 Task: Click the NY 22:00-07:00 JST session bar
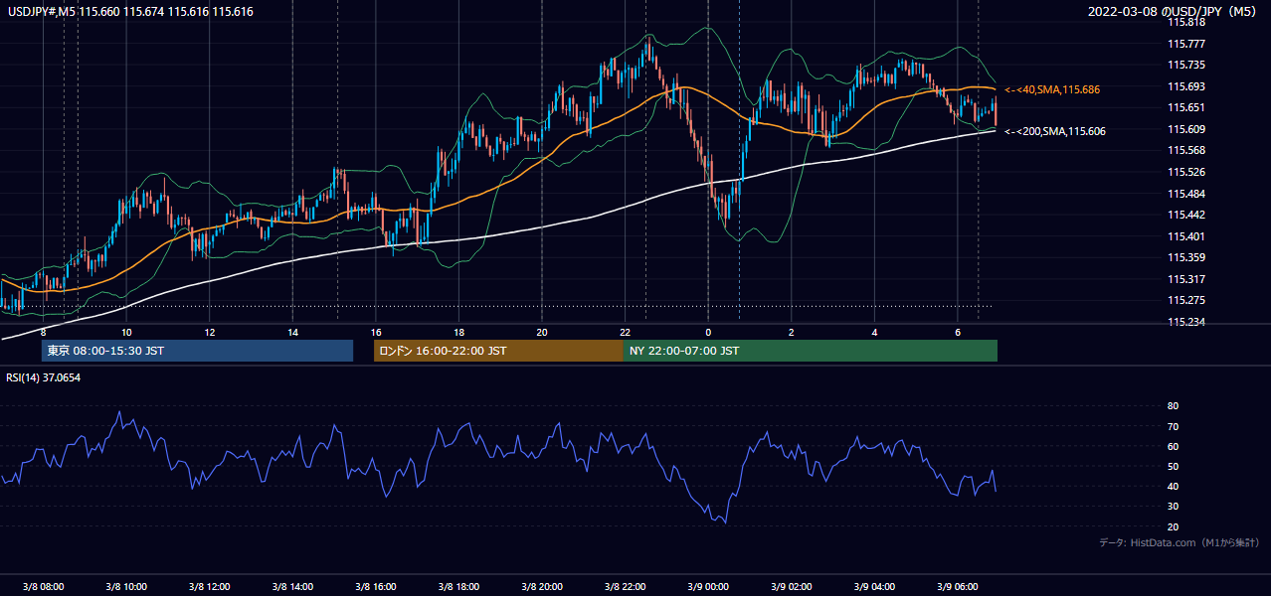coord(811,351)
